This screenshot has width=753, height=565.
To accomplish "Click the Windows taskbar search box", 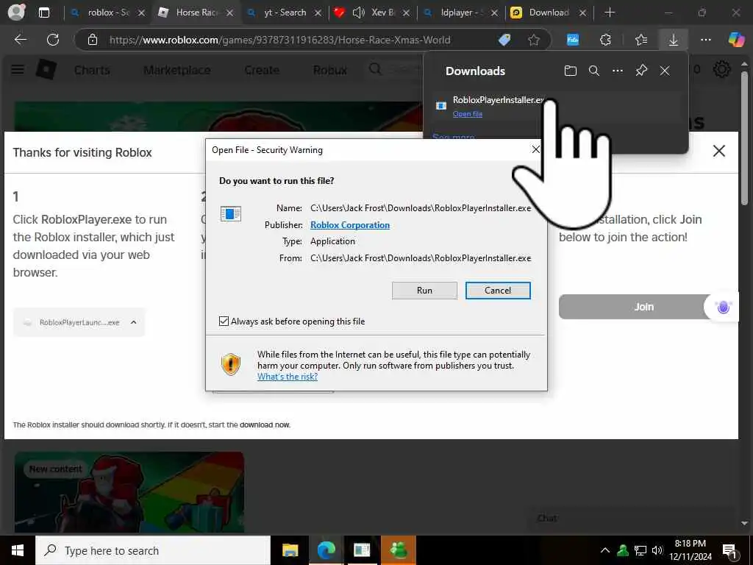I will [x=153, y=550].
